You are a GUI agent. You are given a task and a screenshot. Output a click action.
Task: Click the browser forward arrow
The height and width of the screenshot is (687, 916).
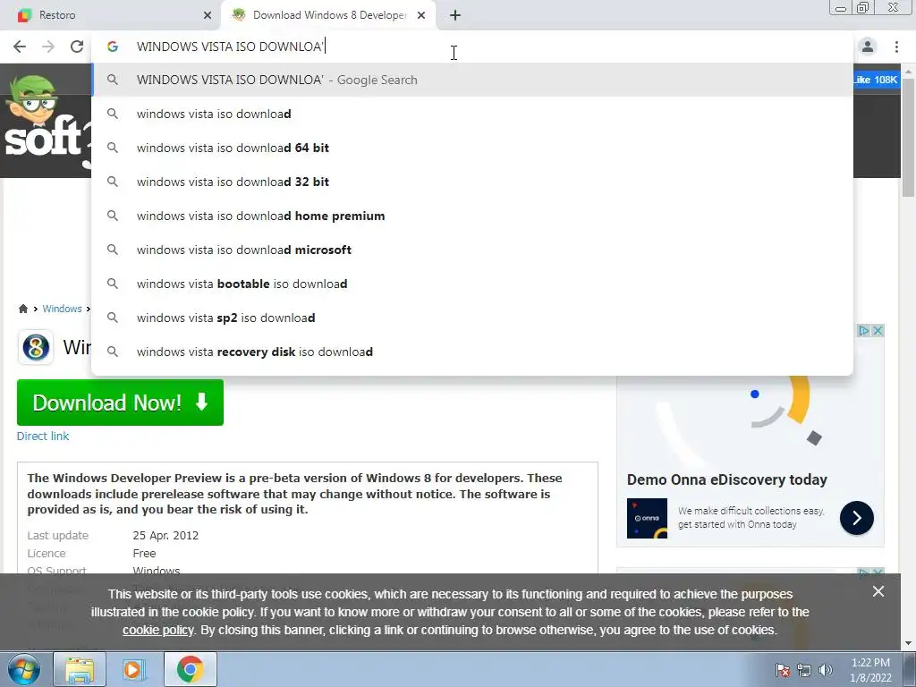tap(48, 47)
